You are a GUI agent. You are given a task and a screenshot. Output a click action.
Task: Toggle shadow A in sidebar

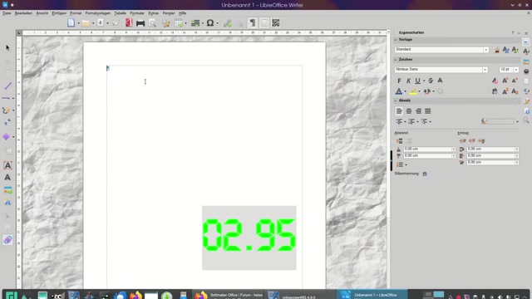pyautogui.click(x=440, y=81)
